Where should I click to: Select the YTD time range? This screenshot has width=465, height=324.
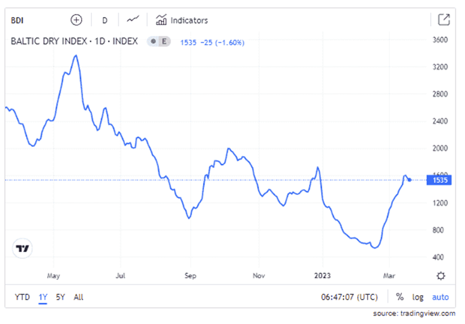(22, 297)
